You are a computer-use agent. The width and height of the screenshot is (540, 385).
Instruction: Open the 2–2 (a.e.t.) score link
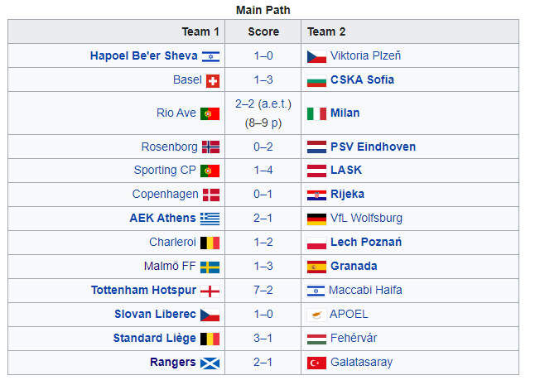[263, 103]
